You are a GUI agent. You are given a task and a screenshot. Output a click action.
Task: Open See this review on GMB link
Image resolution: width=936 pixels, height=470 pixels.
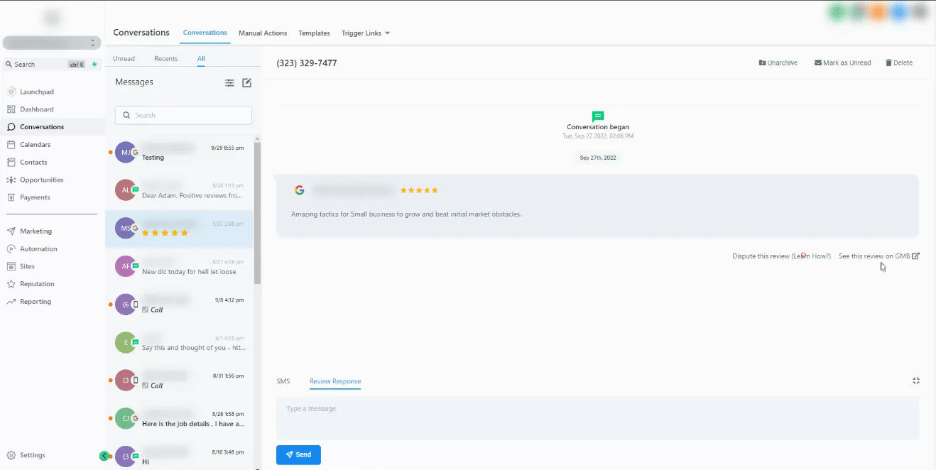pos(878,256)
